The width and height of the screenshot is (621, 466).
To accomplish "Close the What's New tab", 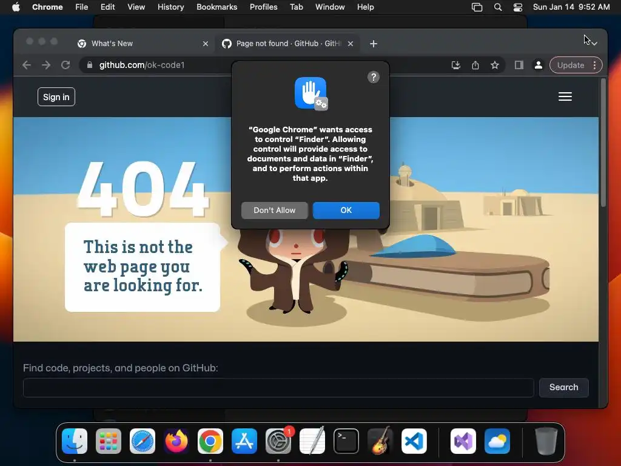I will pyautogui.click(x=205, y=44).
